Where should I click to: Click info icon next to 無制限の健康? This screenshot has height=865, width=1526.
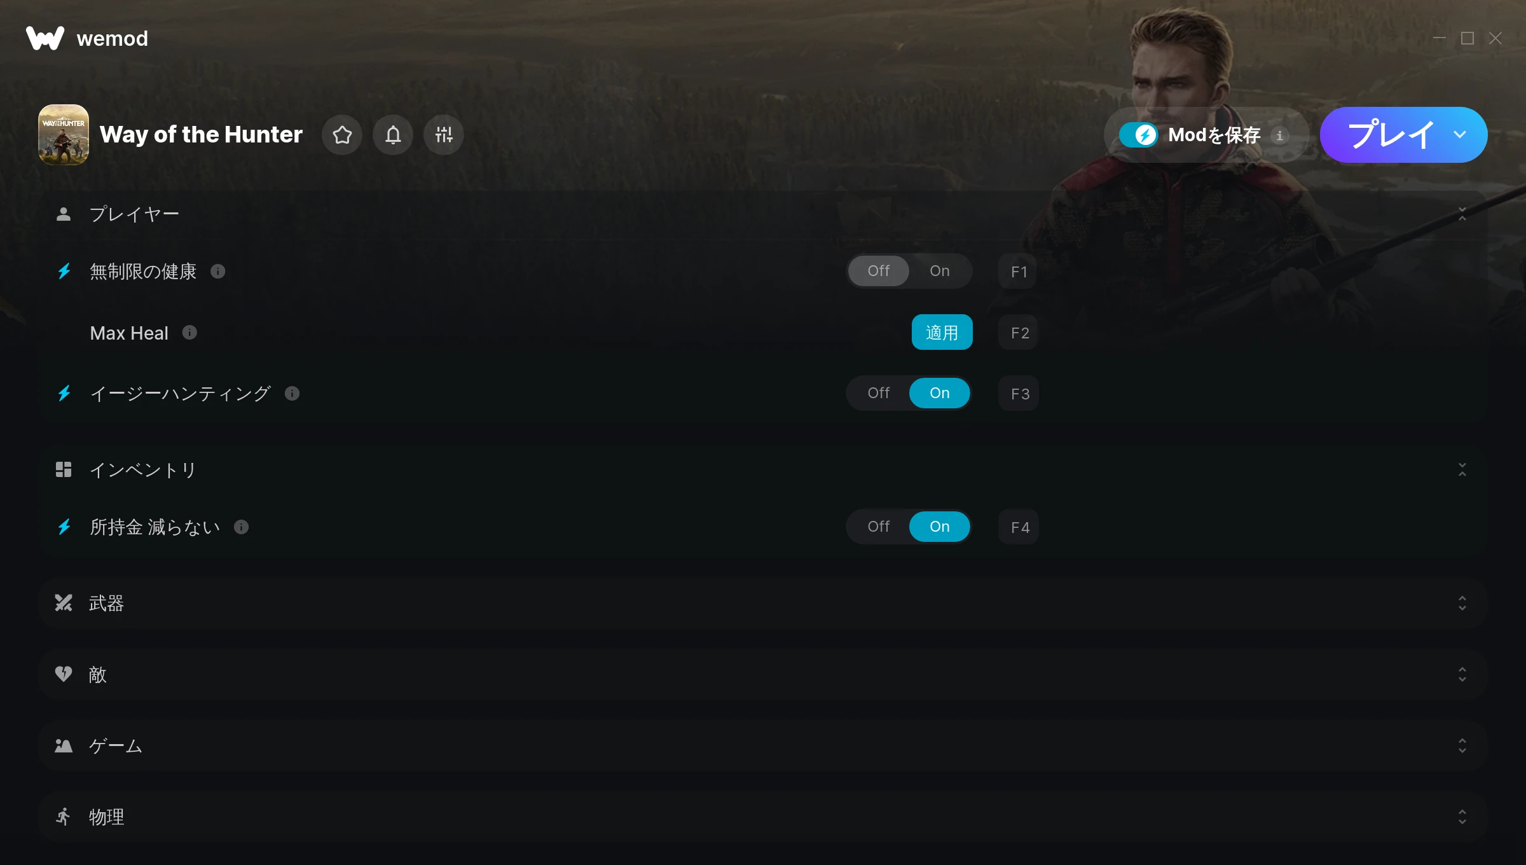click(x=218, y=272)
